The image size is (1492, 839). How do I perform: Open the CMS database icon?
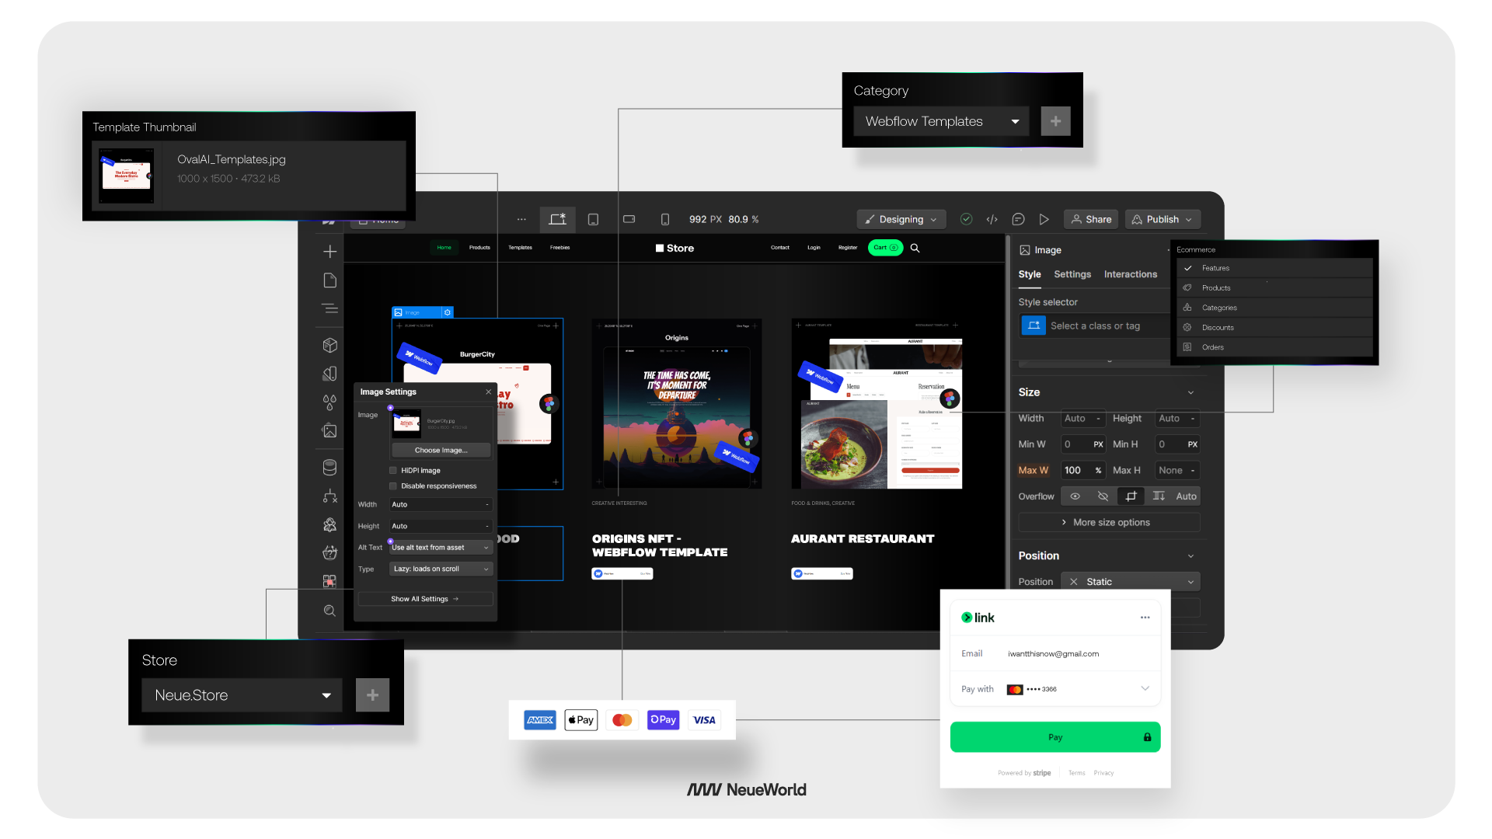pyautogui.click(x=329, y=467)
